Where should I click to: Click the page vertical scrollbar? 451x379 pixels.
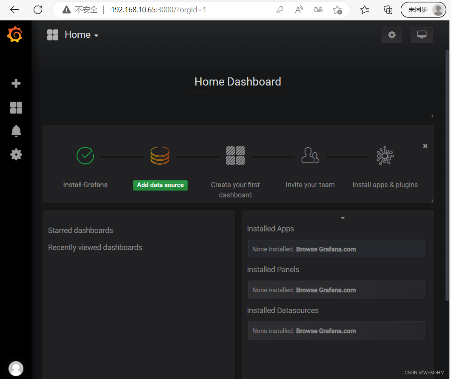pos(447,175)
